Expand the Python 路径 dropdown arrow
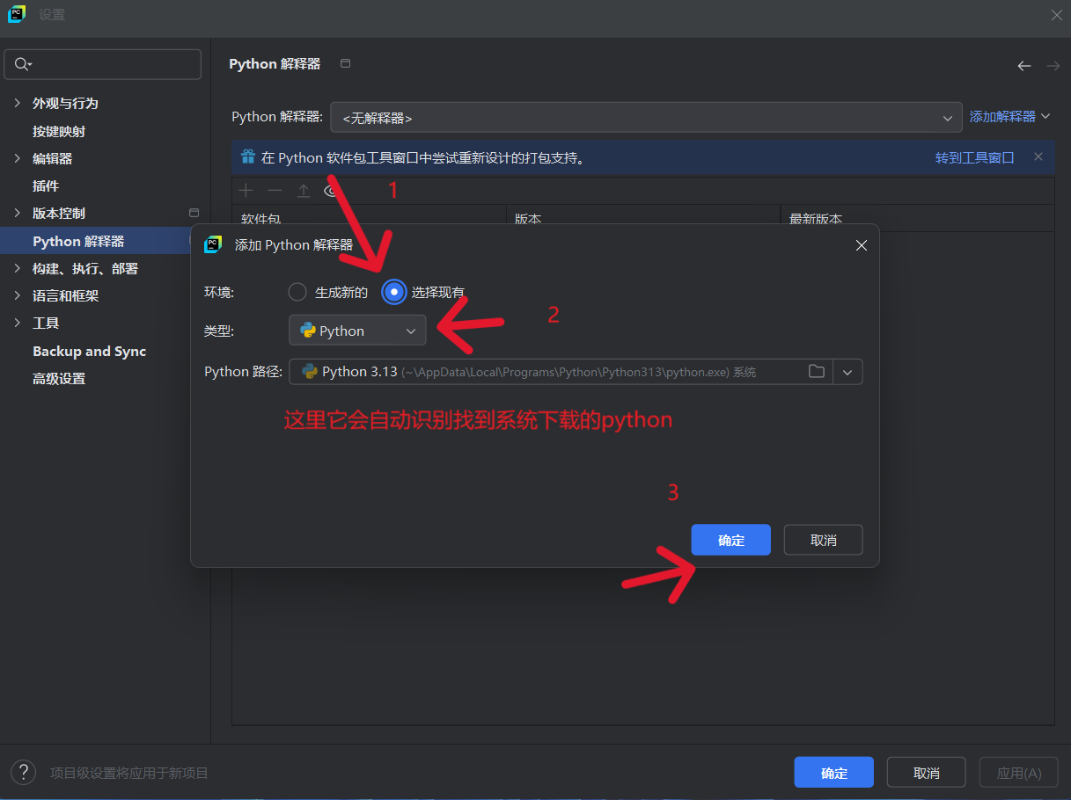This screenshot has width=1071, height=800. pos(847,372)
